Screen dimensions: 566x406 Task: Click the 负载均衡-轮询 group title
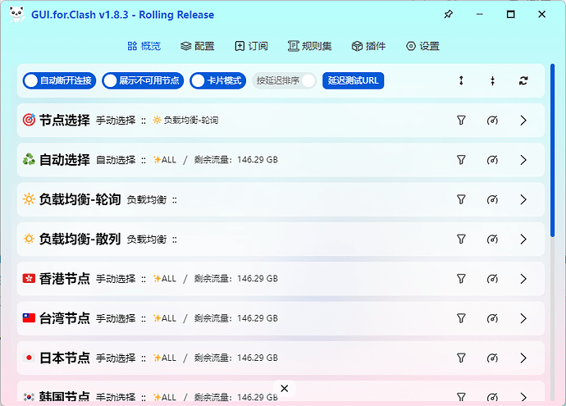coord(80,199)
